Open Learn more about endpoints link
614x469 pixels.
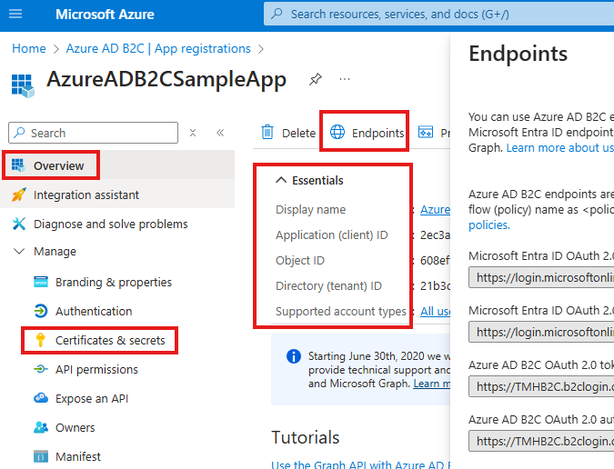(560, 148)
